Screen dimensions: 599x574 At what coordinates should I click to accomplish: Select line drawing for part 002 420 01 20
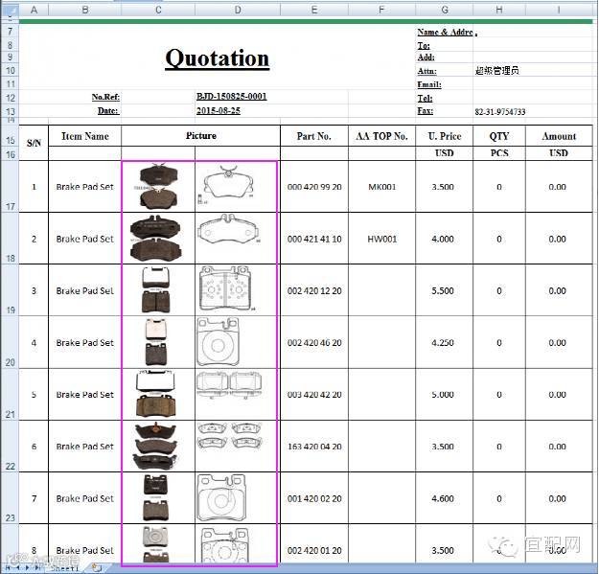226,544
